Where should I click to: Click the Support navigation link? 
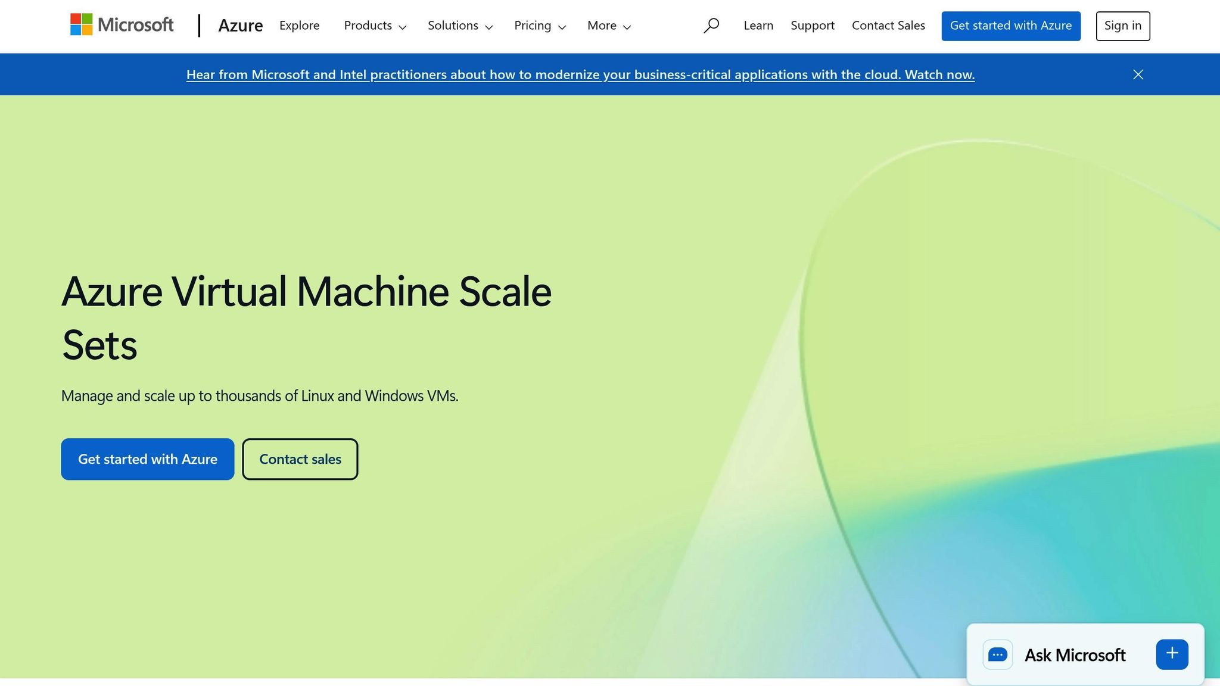tap(813, 26)
